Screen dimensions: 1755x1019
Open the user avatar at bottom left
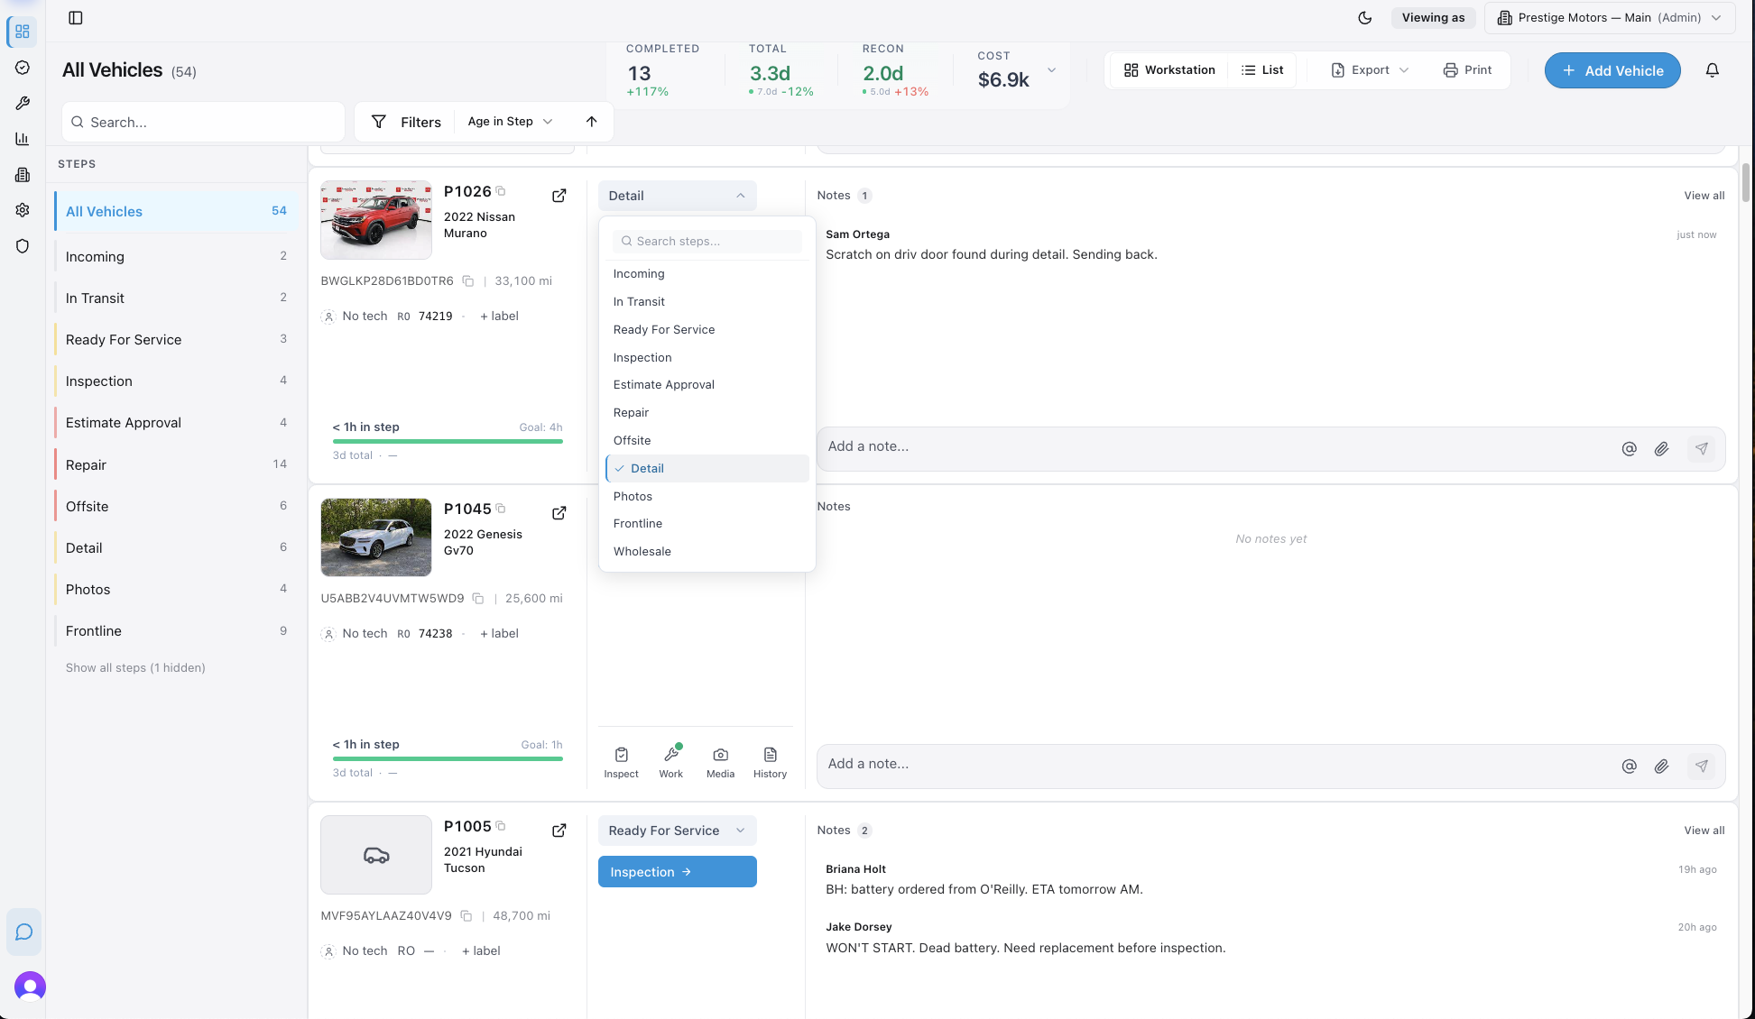(30, 987)
